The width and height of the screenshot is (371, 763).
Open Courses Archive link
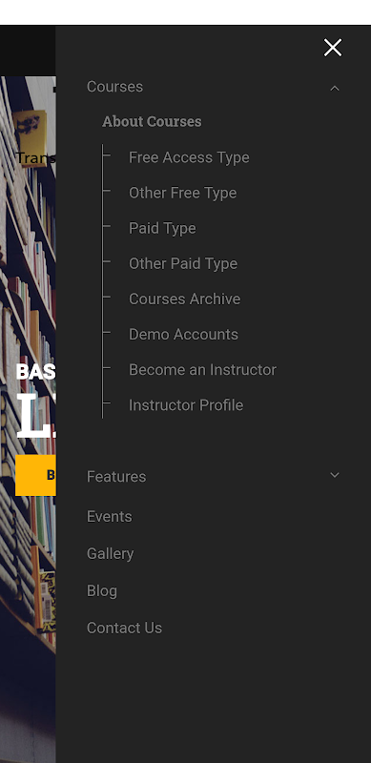[x=184, y=299]
